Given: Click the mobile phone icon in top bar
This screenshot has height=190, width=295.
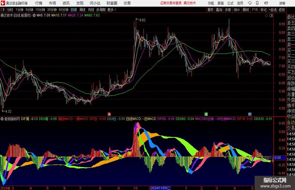Looking at the screenshot, I should click(257, 3).
